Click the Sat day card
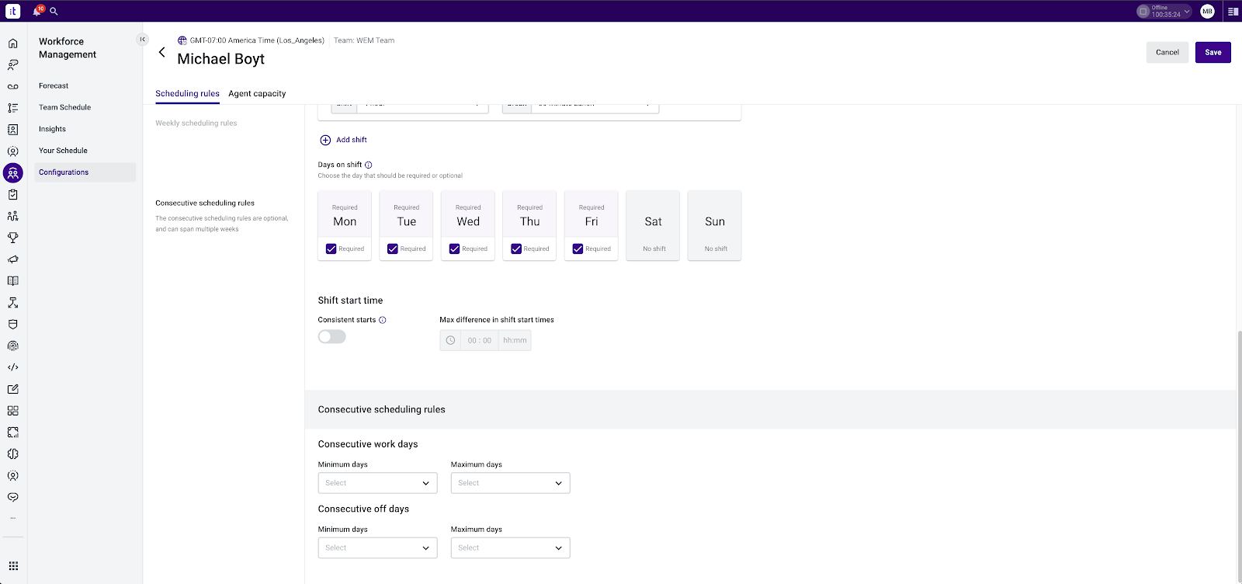 653,226
